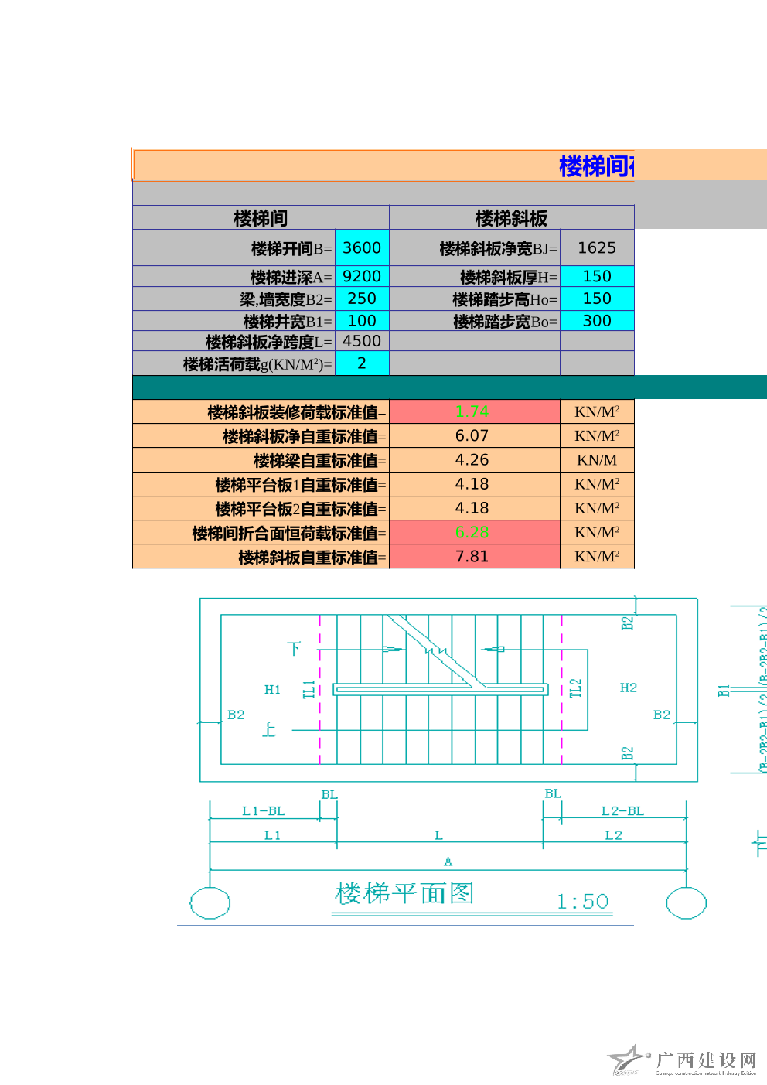Click the left grid axis circle
The height and width of the screenshot is (1085, 767).
[x=210, y=902]
